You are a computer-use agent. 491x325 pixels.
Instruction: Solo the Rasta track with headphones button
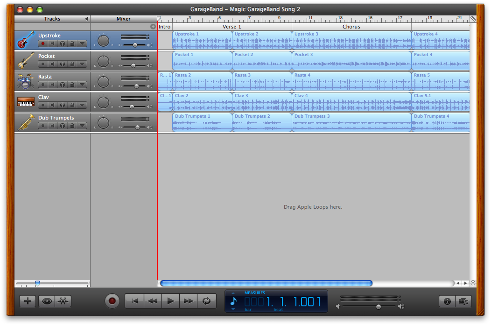coord(63,85)
